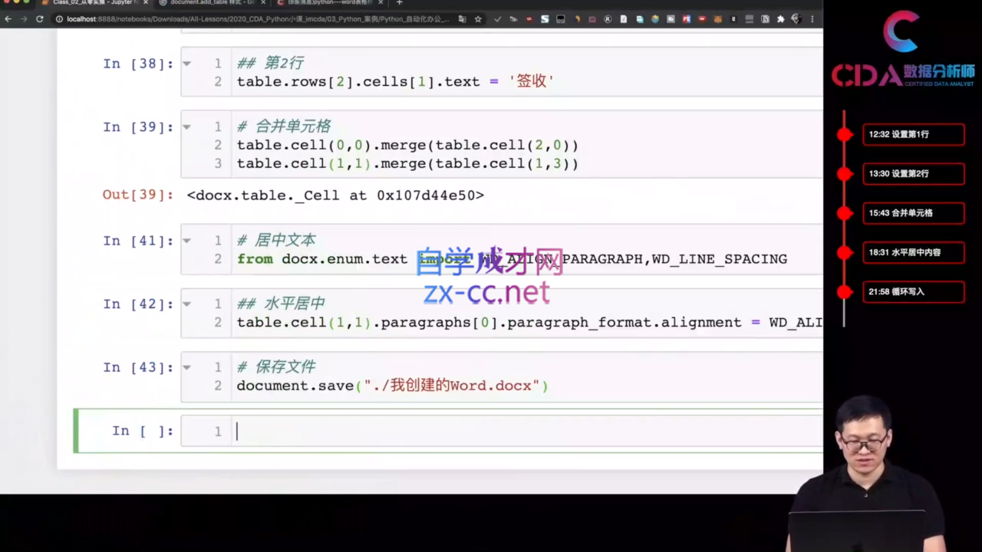This screenshot has width=982, height=552.
Task: Jump to chapter 18:31 水平居中内容
Action: tap(913, 252)
